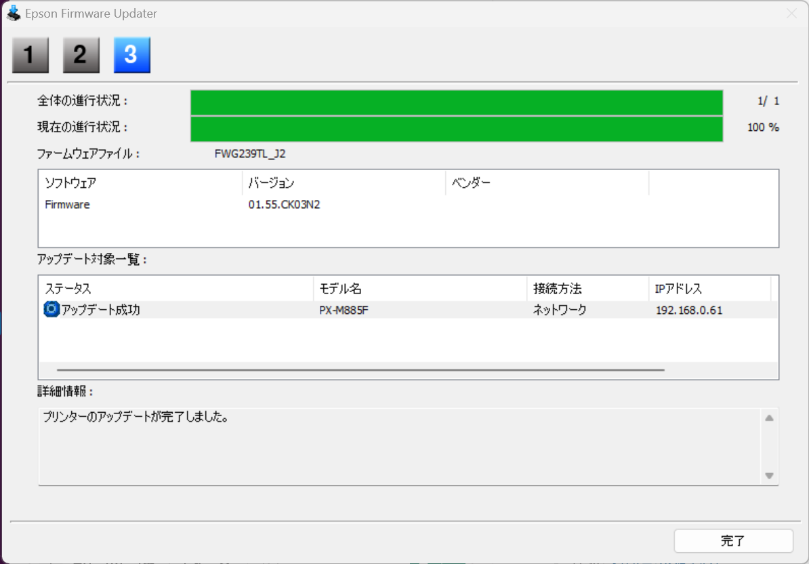The height and width of the screenshot is (564, 809).
Task: Click the バージョン column header
Action: tap(344, 182)
